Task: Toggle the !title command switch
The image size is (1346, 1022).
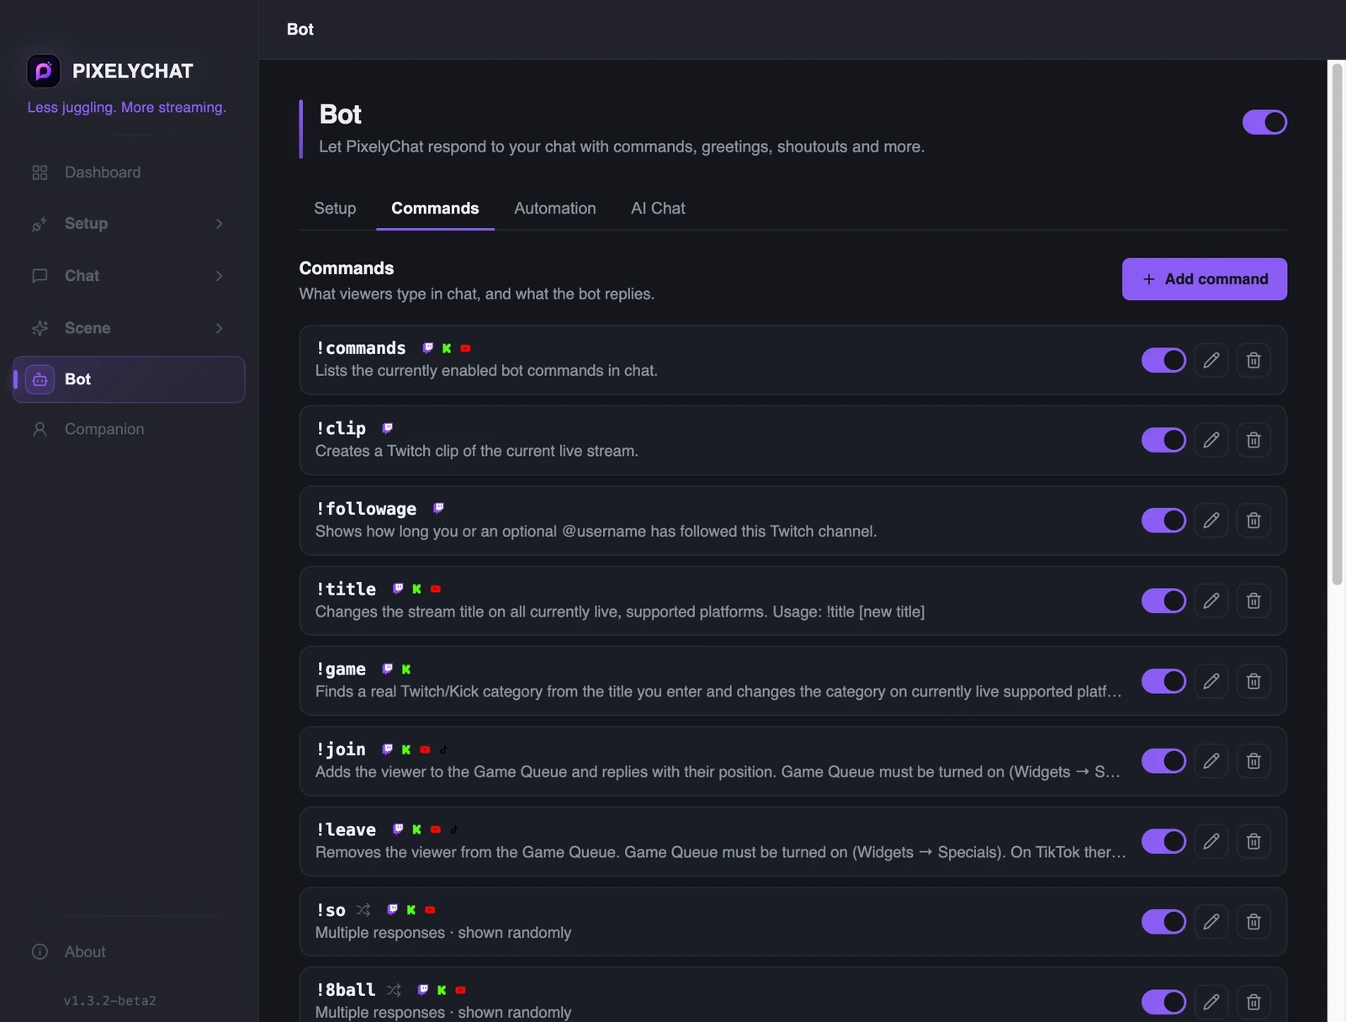Action: [x=1163, y=601]
